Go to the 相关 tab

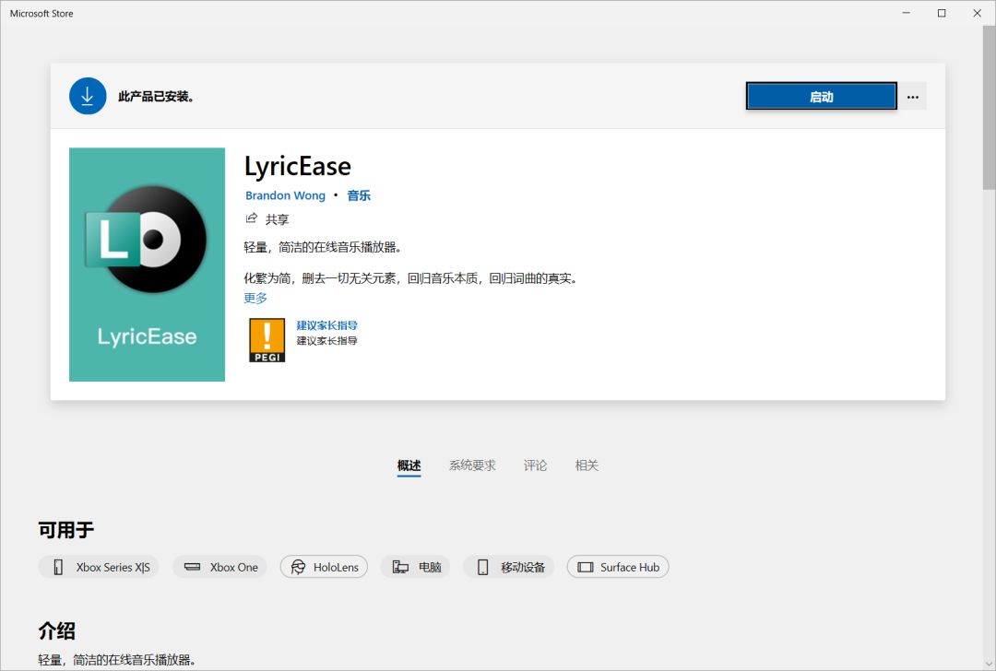click(x=587, y=465)
